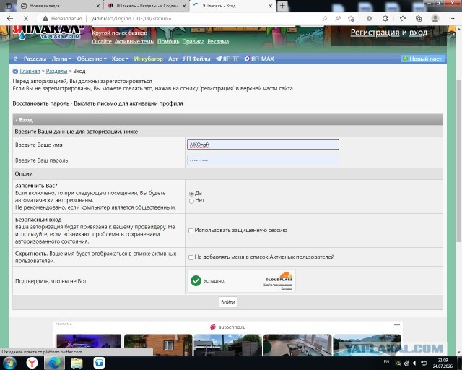This screenshot has height=370, width=462.
Task: Open the saved passwords key icon
Action: click(x=325, y=18)
